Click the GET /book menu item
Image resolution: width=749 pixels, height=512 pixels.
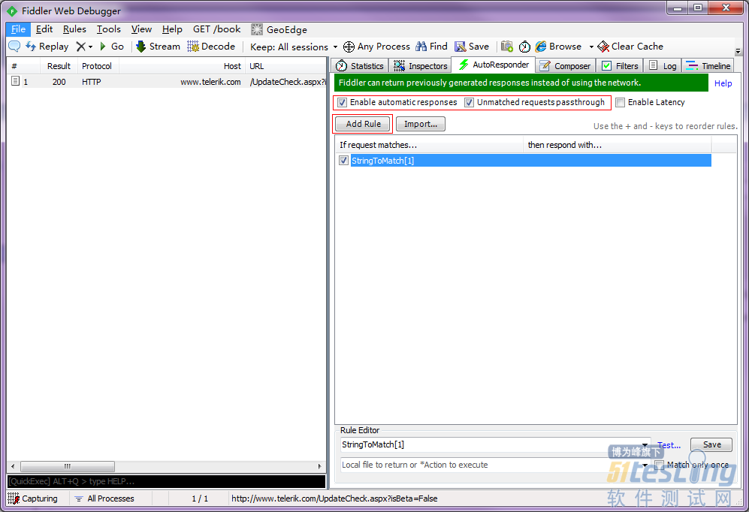coord(217,29)
